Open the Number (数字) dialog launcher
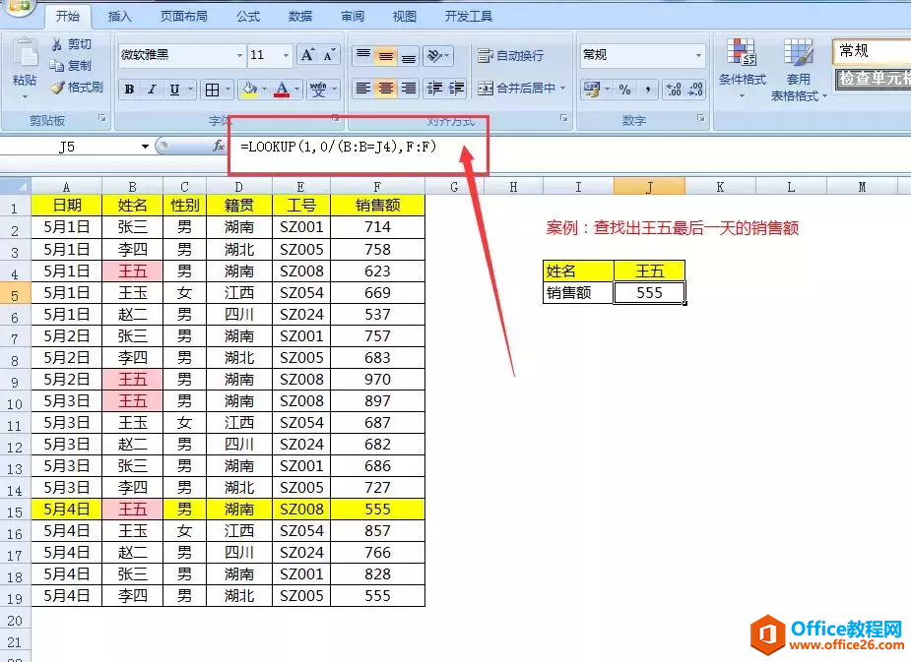Screen dimensions: 911x662 (x=700, y=118)
